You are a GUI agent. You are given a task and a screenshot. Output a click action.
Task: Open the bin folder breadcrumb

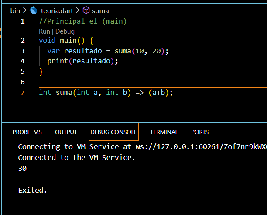15,10
